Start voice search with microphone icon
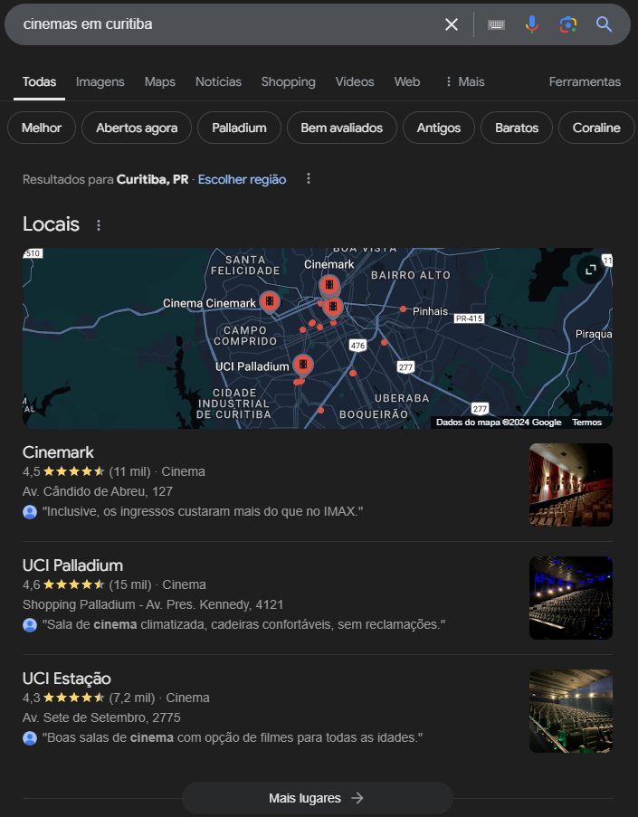 click(x=532, y=24)
